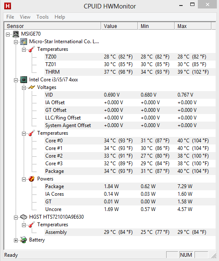Image resolution: width=219 pixels, height=261 pixels.
Task: Click the Max column header
Action: click(193, 26)
